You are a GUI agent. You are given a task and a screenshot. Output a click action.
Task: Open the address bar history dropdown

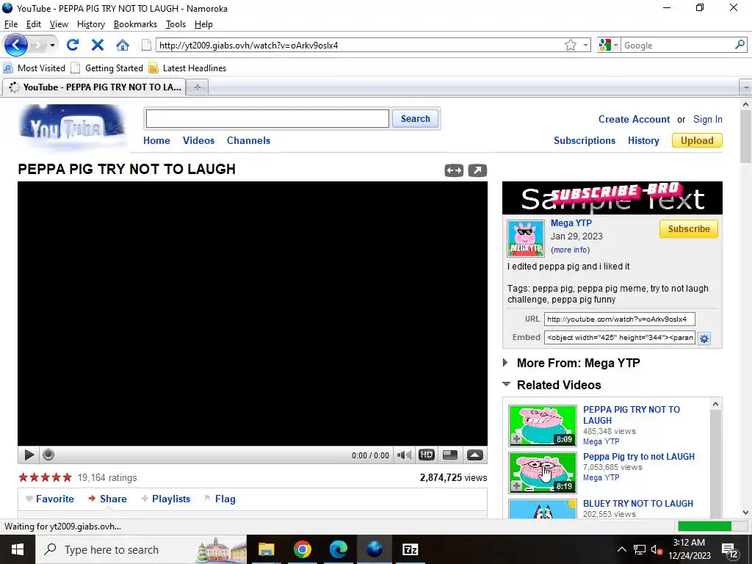585,45
